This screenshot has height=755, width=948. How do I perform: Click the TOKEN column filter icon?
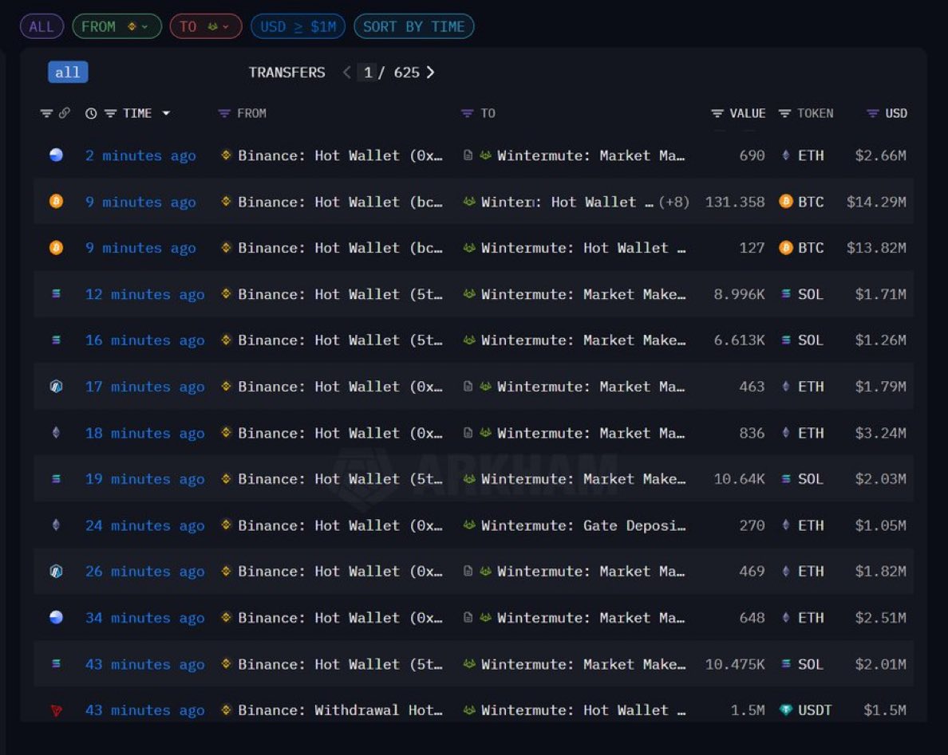(784, 113)
